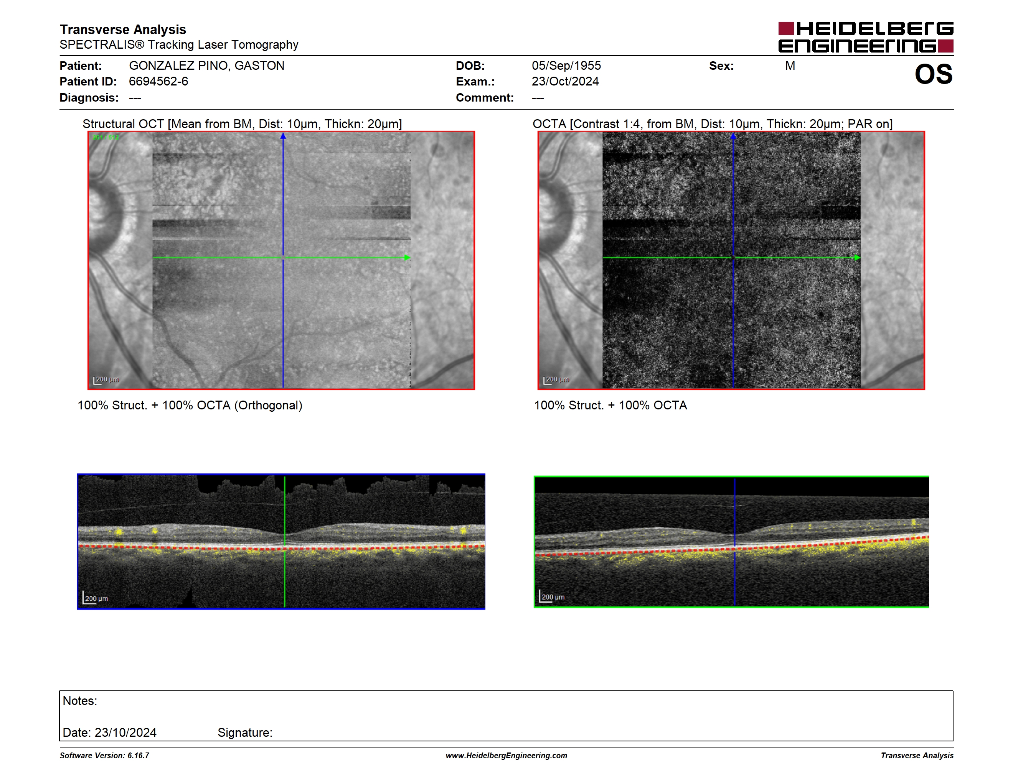
Task: Select patient name GONZALEZ PINO, GASTON
Action: click(x=207, y=66)
